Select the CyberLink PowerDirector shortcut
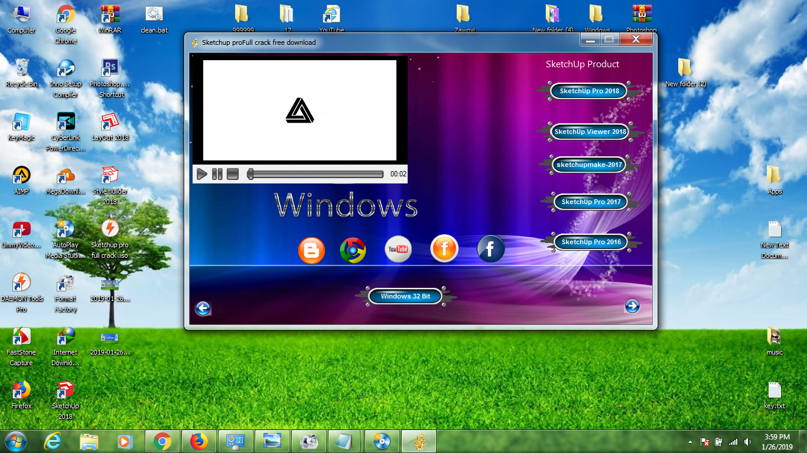This screenshot has height=453, width=807. tap(66, 132)
